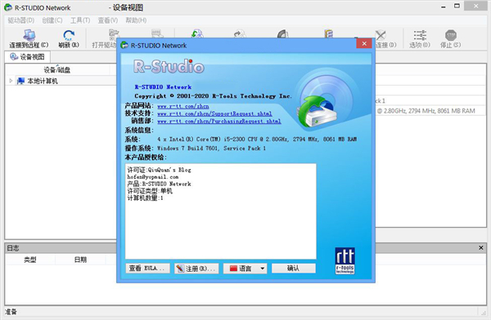Click the Copyright 2001-2020 R-Tools Technology text
This screenshot has height=320, width=491.
pyautogui.click(x=213, y=96)
